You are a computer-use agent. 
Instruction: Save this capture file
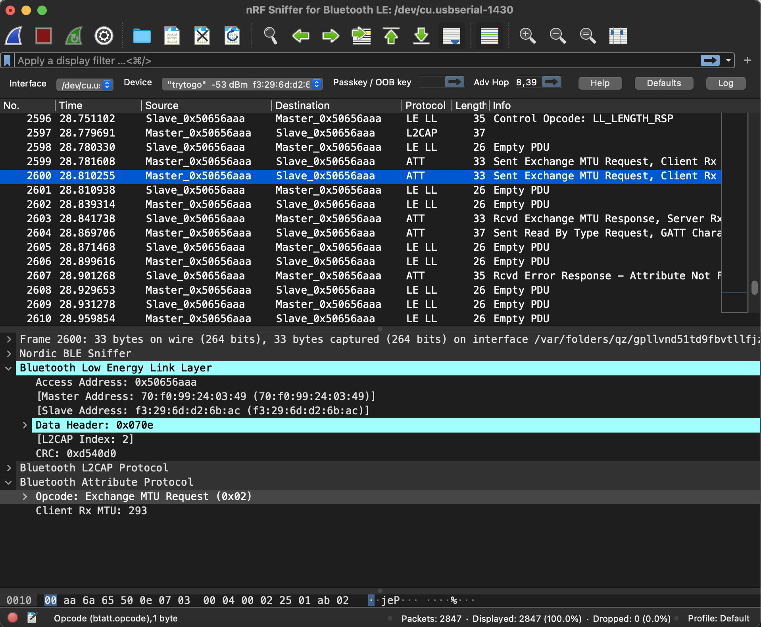172,36
